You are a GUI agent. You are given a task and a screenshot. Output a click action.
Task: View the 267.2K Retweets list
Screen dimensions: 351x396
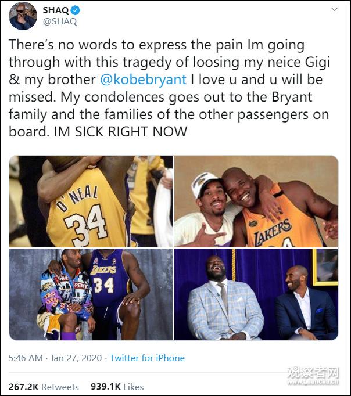point(44,387)
